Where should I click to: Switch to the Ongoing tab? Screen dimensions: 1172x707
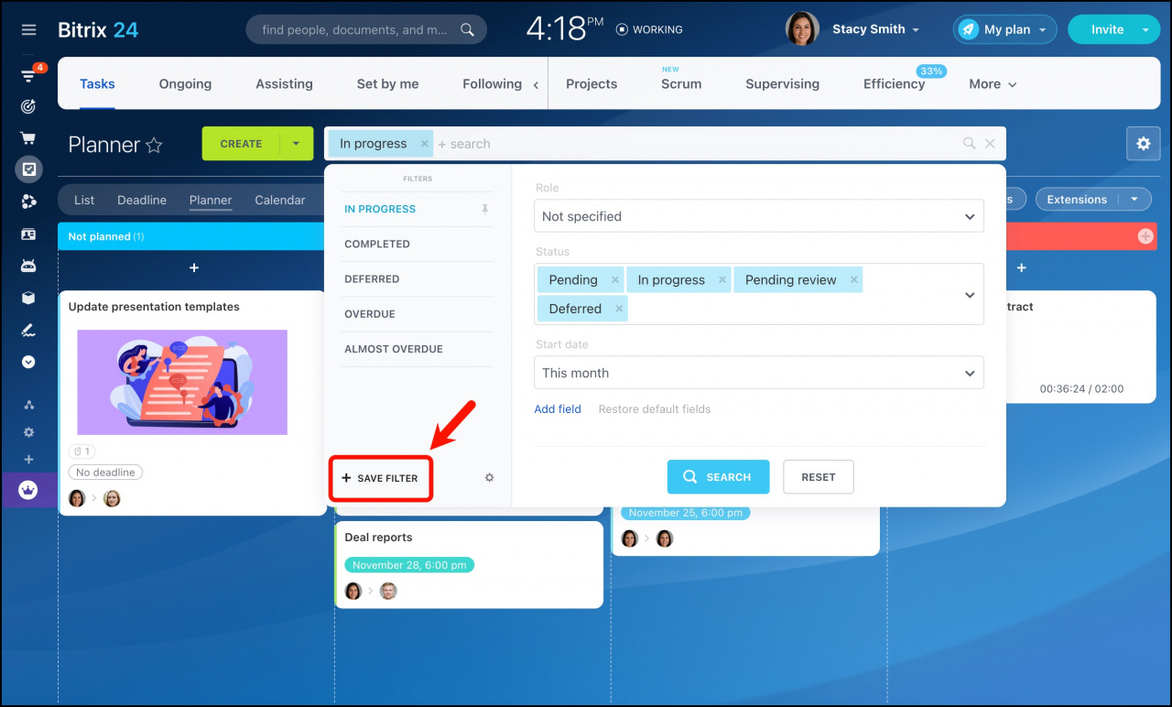click(x=185, y=83)
